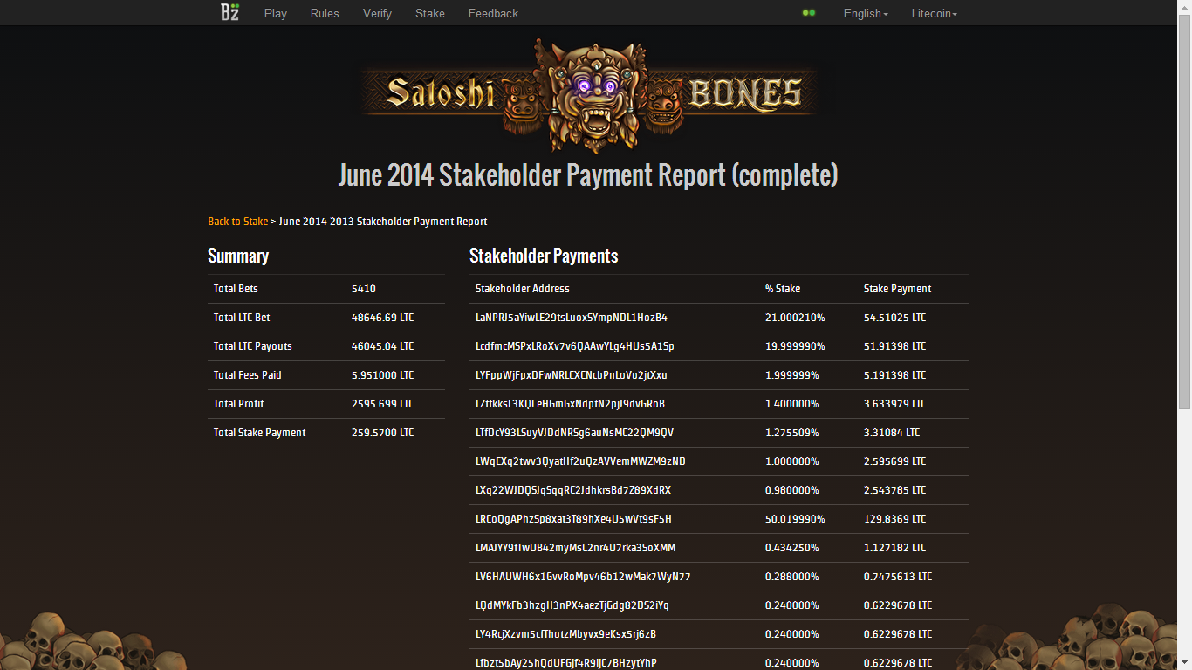
Task: Click the 0.7475613 LTC payment value
Action: pos(898,577)
